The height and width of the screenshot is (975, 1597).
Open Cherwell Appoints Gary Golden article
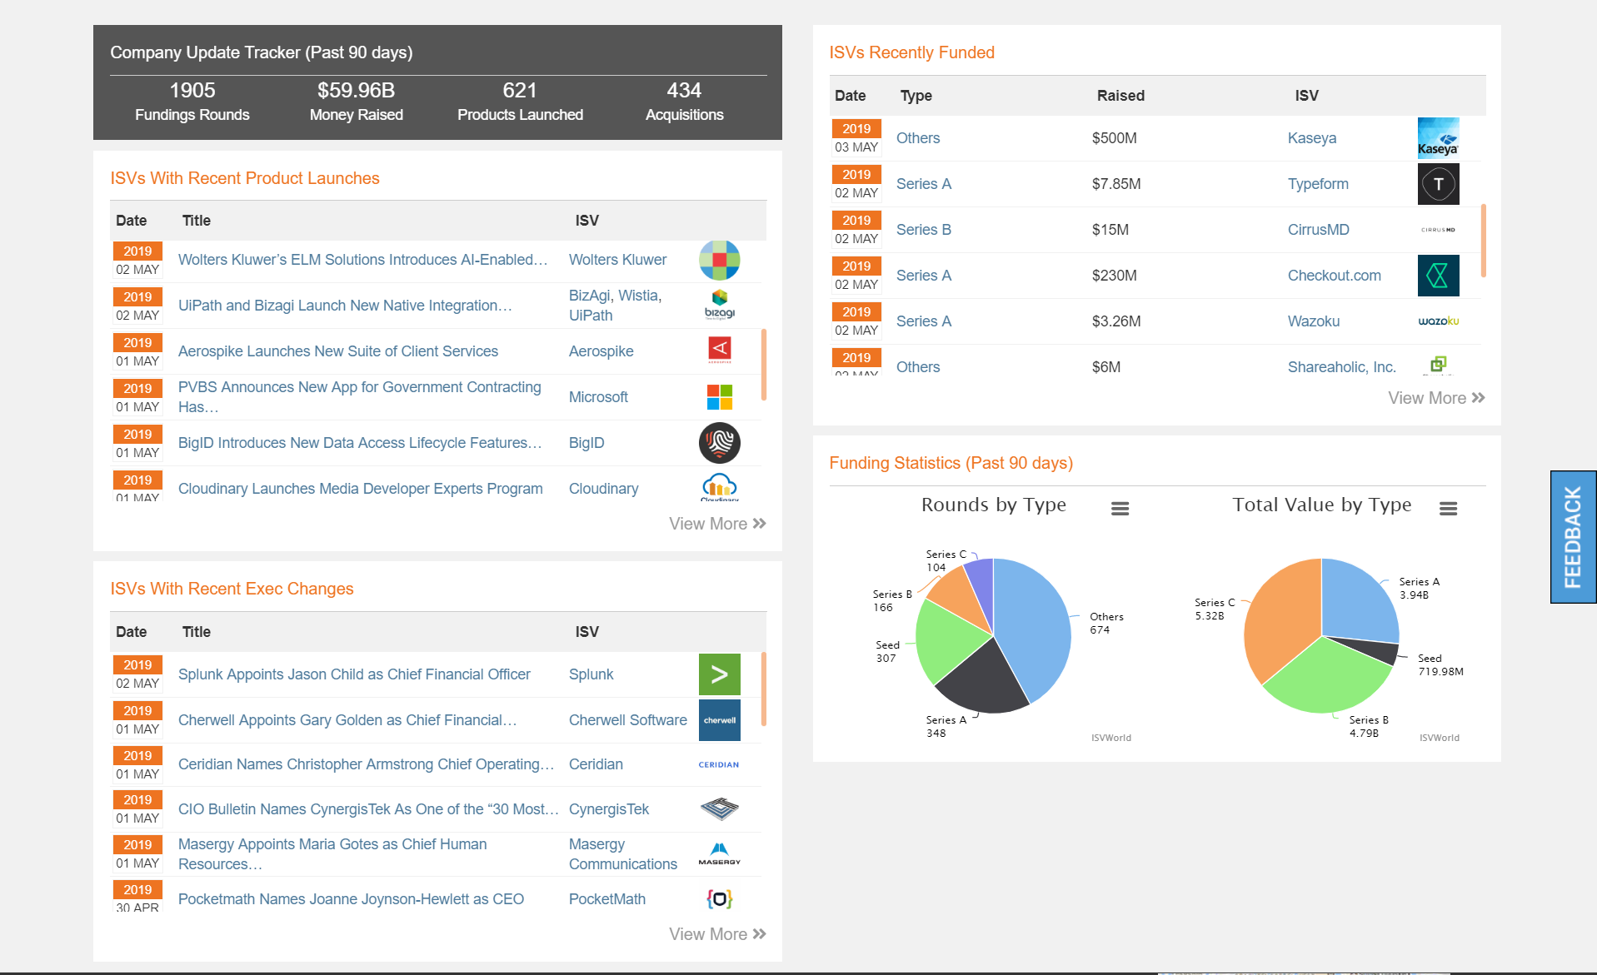click(x=347, y=720)
